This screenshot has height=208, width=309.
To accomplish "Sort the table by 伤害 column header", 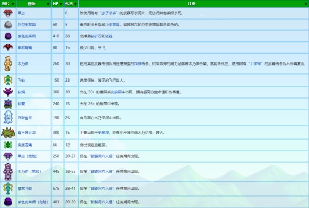I will click(x=68, y=3).
